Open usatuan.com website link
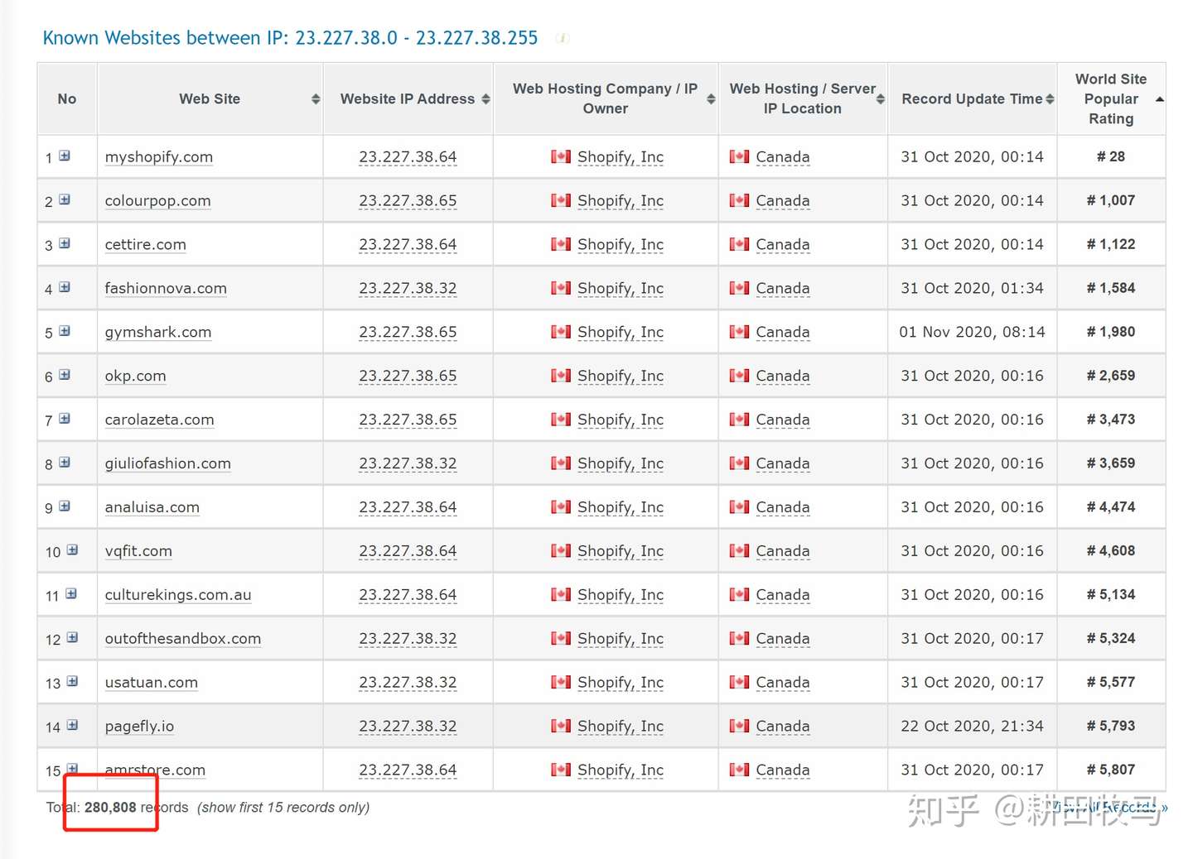The width and height of the screenshot is (1193, 859). (152, 684)
